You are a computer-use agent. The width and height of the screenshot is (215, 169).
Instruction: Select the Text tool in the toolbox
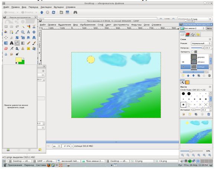[12, 43]
